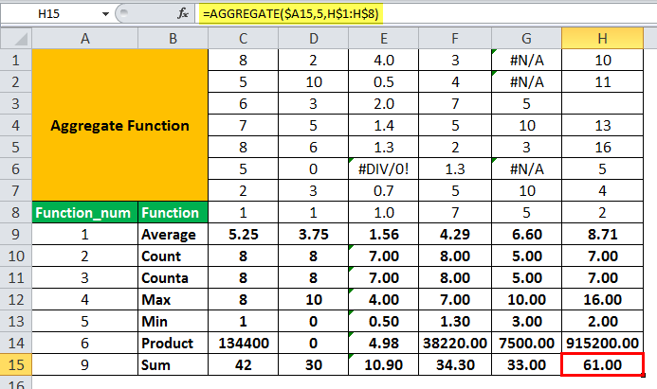Screen dimensions: 657x389
Task: Click cell with value 38220.00
Action: tap(455, 343)
